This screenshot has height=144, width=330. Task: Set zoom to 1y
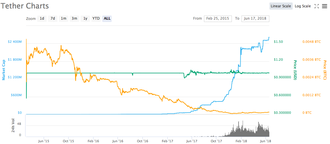(85, 18)
